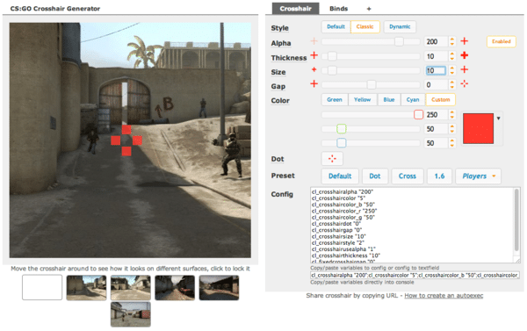Select the second map background thumbnail
The width and height of the screenshot is (527, 331).
click(x=86, y=287)
